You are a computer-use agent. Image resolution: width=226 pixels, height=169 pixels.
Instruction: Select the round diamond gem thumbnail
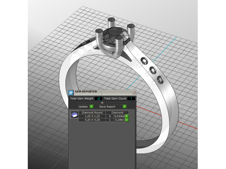[74, 115]
